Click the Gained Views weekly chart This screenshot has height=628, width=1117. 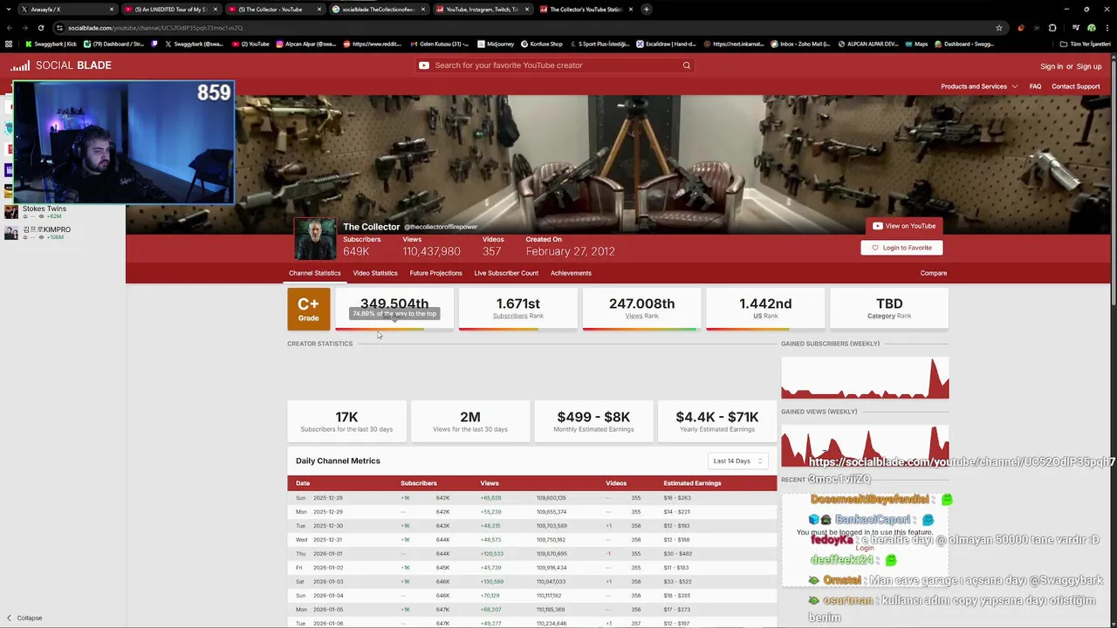tap(865, 444)
